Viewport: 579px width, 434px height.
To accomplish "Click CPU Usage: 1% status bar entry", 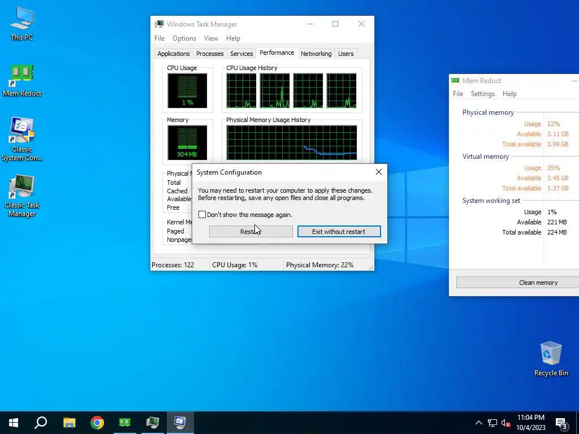I will pyautogui.click(x=235, y=265).
